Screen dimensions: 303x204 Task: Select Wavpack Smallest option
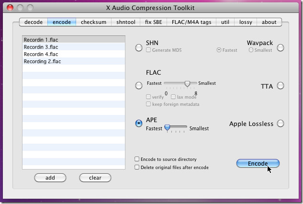tap(251, 50)
